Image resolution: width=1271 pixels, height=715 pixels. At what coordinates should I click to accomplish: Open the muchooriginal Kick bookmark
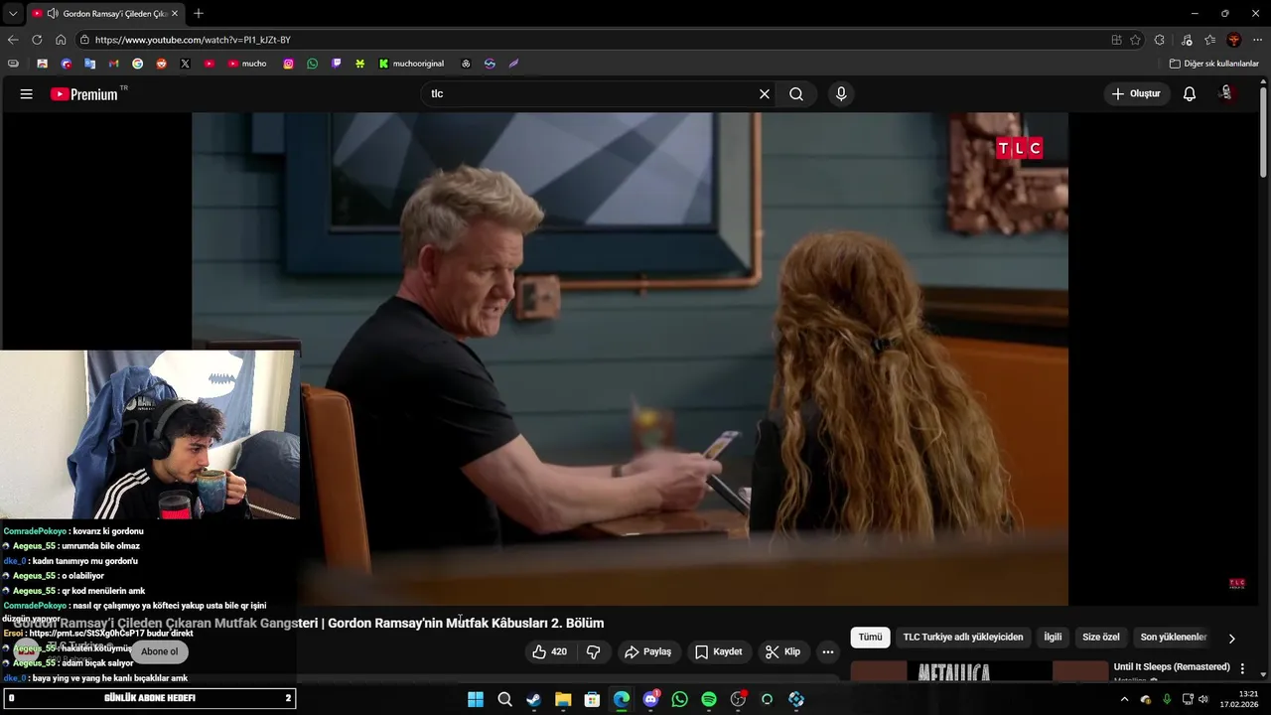tap(412, 64)
